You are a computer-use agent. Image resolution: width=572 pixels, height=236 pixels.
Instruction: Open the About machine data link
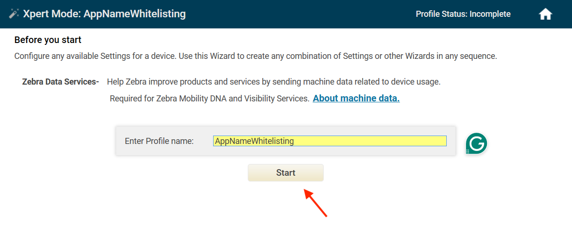click(x=356, y=99)
